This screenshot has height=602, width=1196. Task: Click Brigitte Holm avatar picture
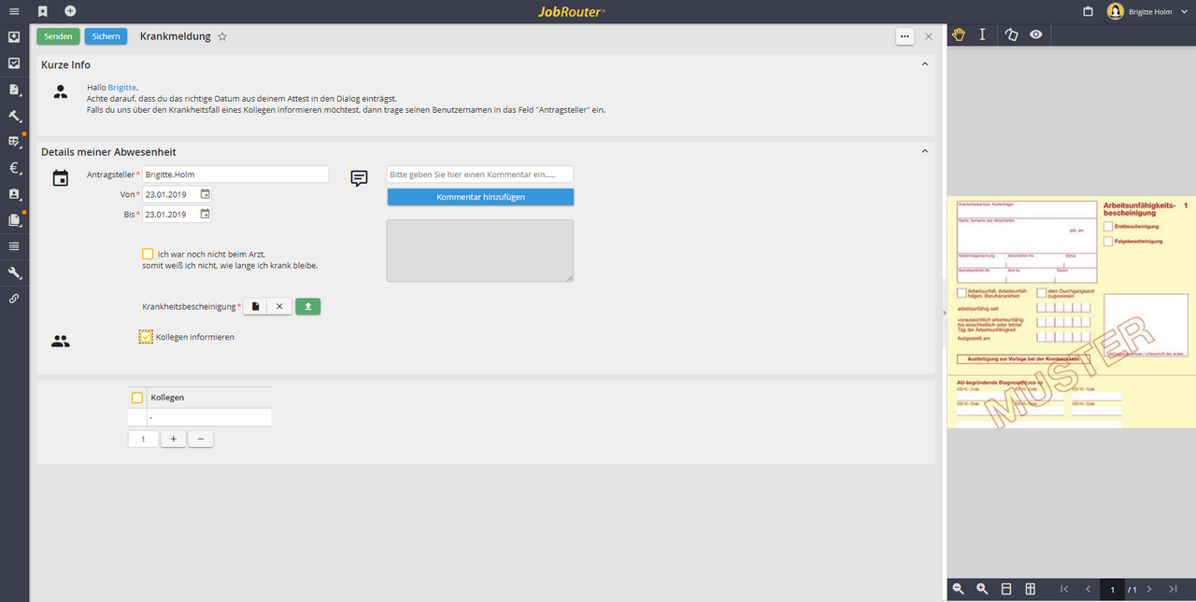point(1116,11)
